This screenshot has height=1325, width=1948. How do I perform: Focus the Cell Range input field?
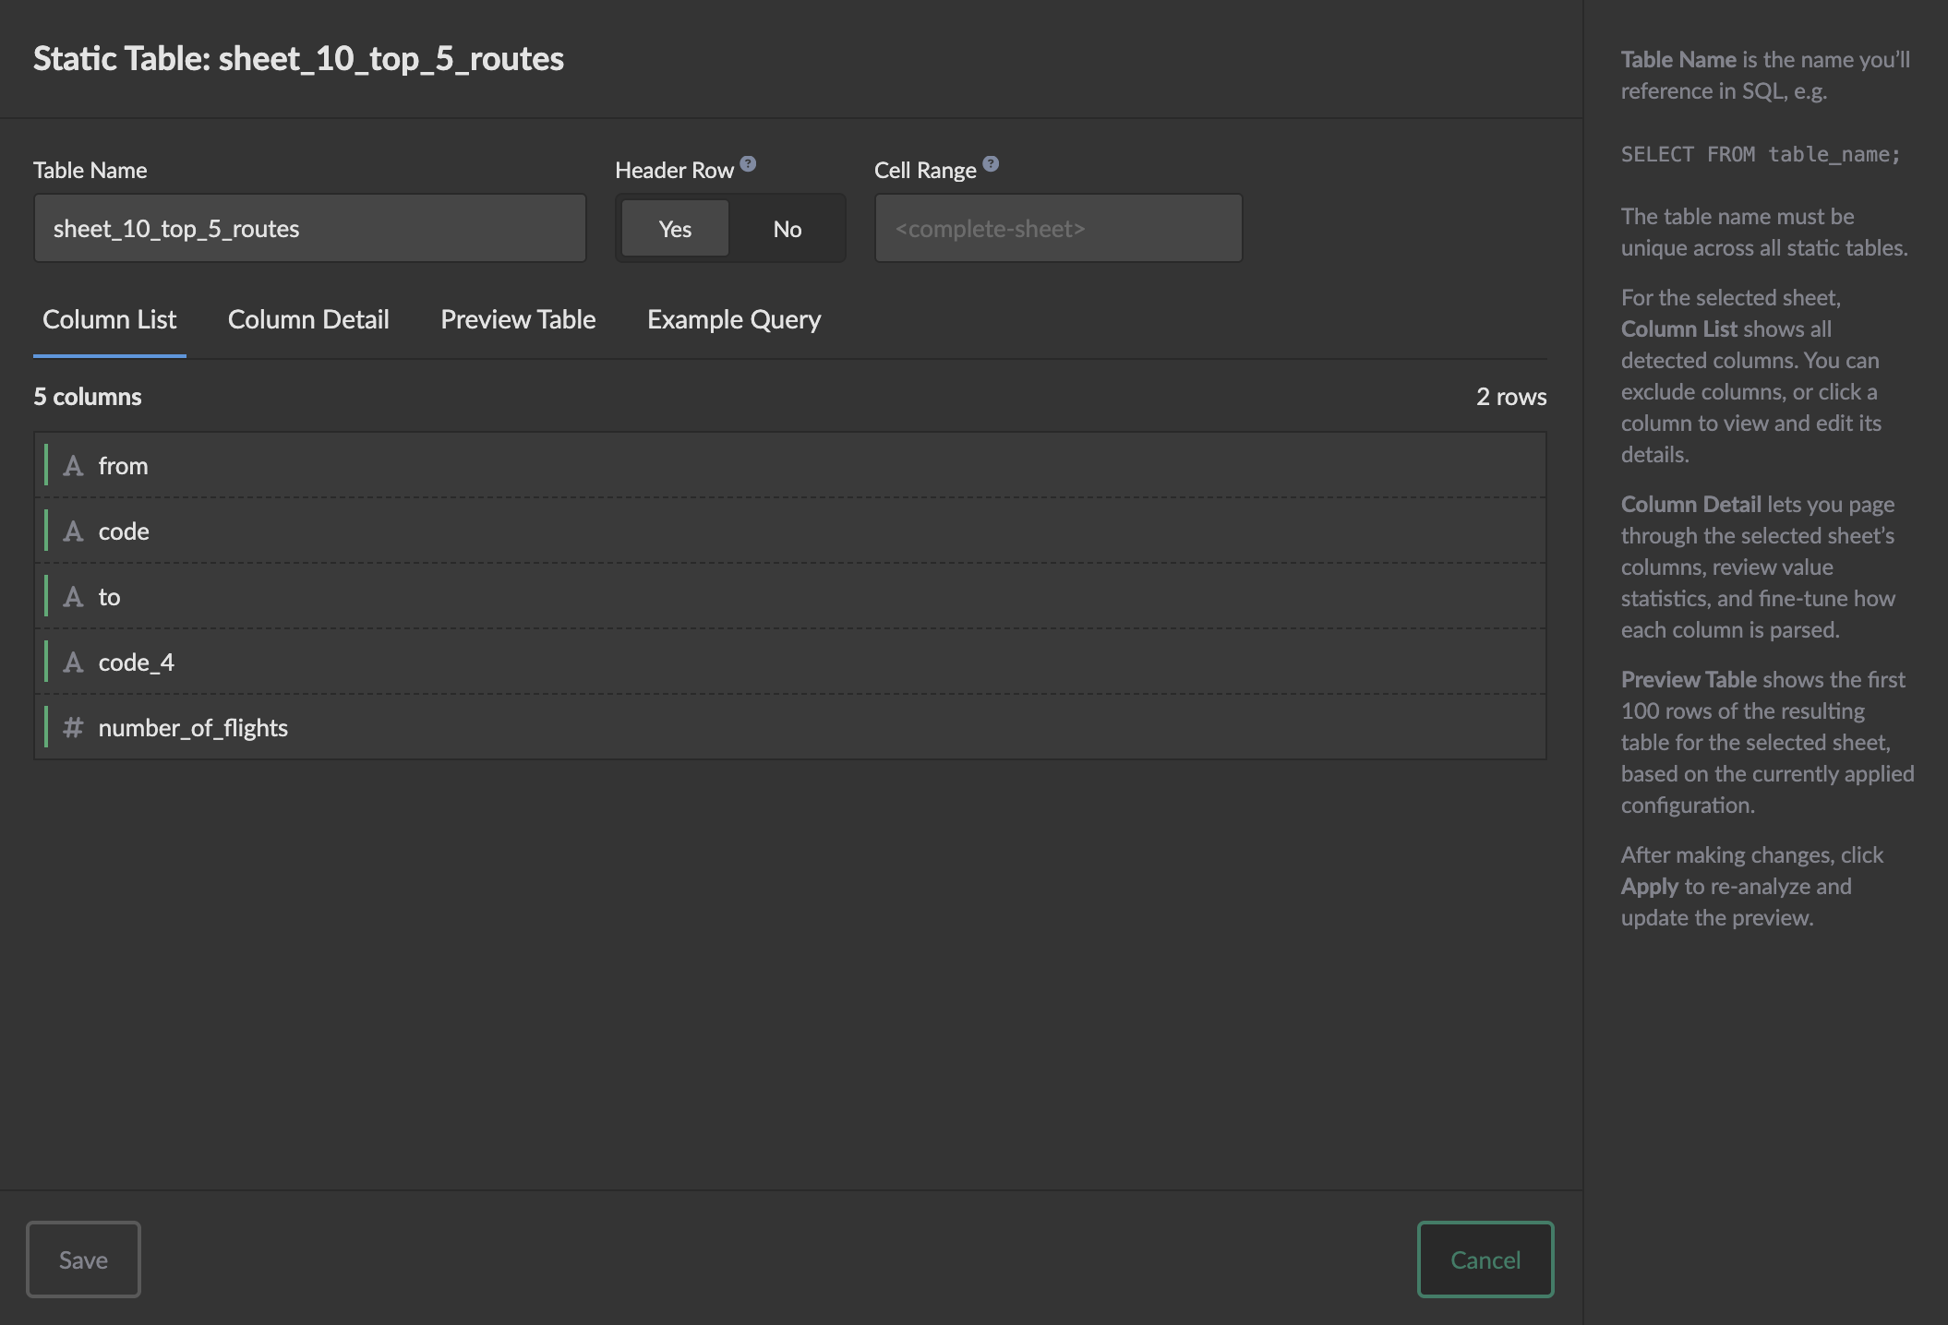(1058, 229)
